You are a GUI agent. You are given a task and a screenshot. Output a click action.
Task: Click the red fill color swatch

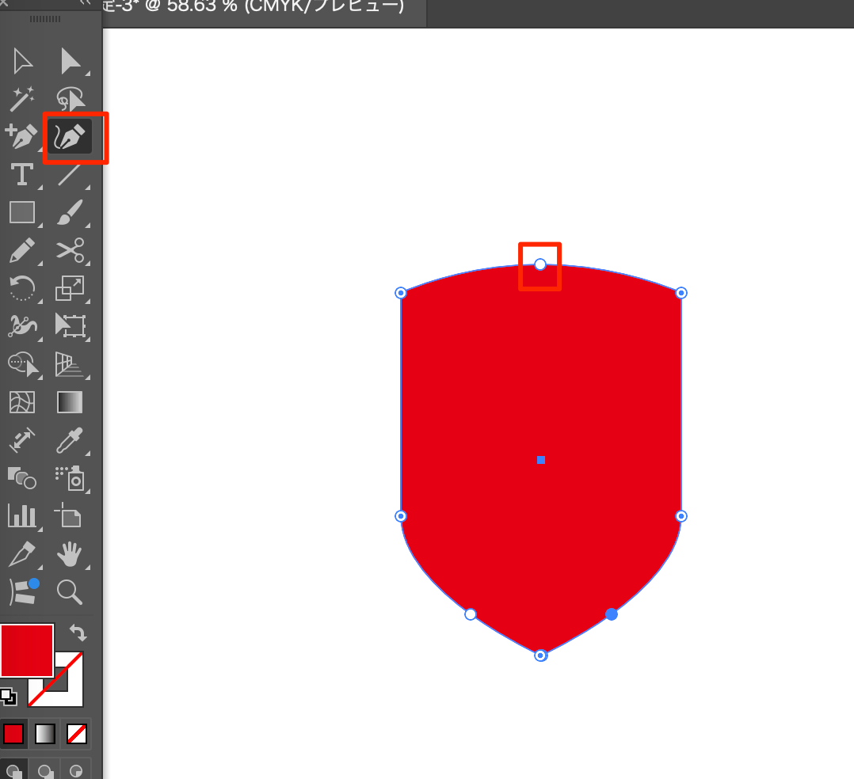click(26, 650)
